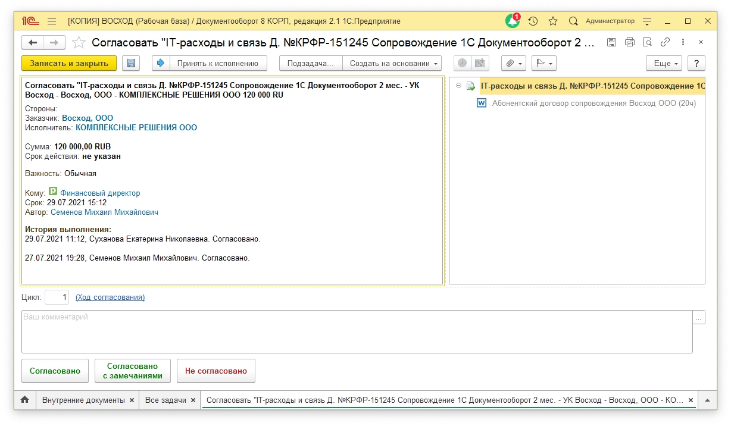Collapse the IT-расходы document tree node

coord(458,86)
